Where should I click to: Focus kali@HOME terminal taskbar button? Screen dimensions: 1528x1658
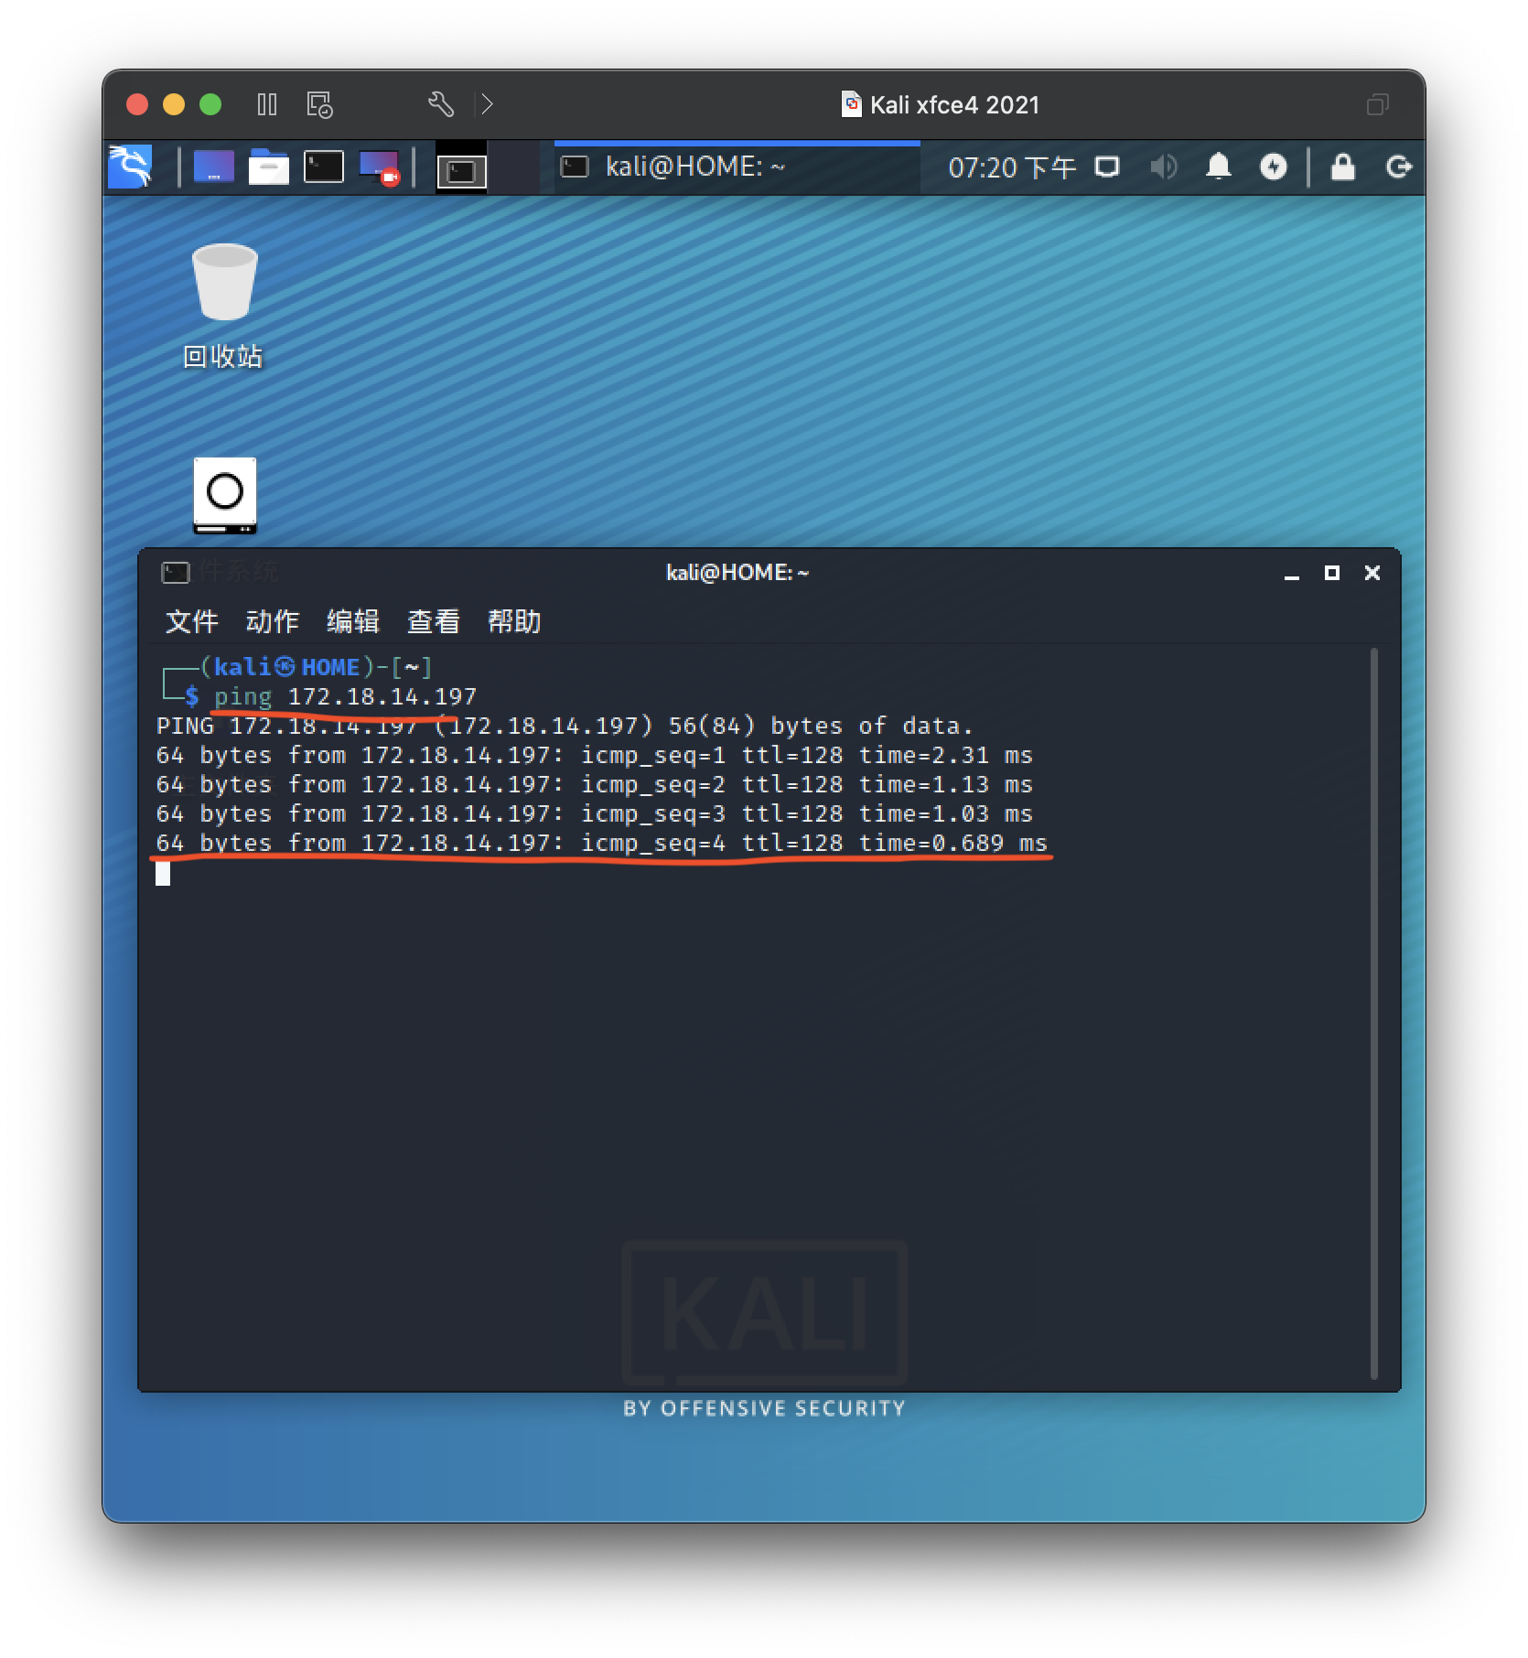coord(737,167)
